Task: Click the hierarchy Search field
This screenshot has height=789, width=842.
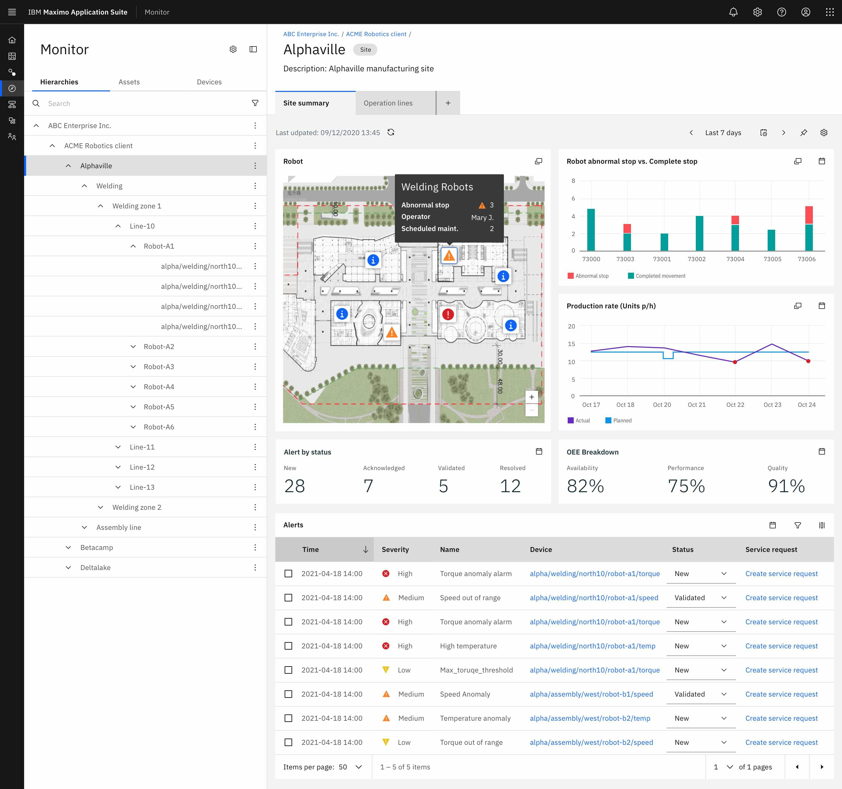Action: click(x=144, y=104)
